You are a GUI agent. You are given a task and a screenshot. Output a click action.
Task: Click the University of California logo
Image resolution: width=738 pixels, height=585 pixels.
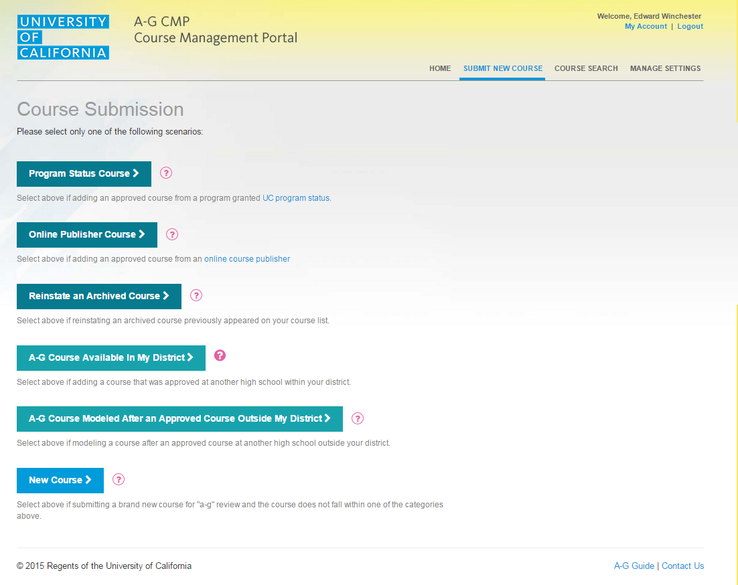click(63, 37)
